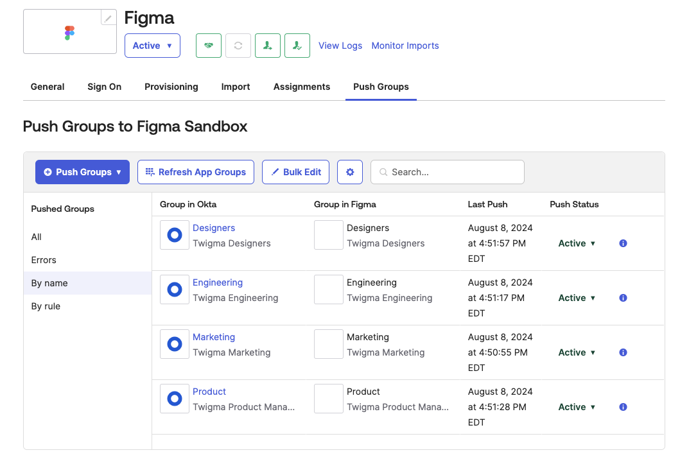689x466 pixels.
Task: Open push groups settings via gear icon
Action: [x=350, y=172]
